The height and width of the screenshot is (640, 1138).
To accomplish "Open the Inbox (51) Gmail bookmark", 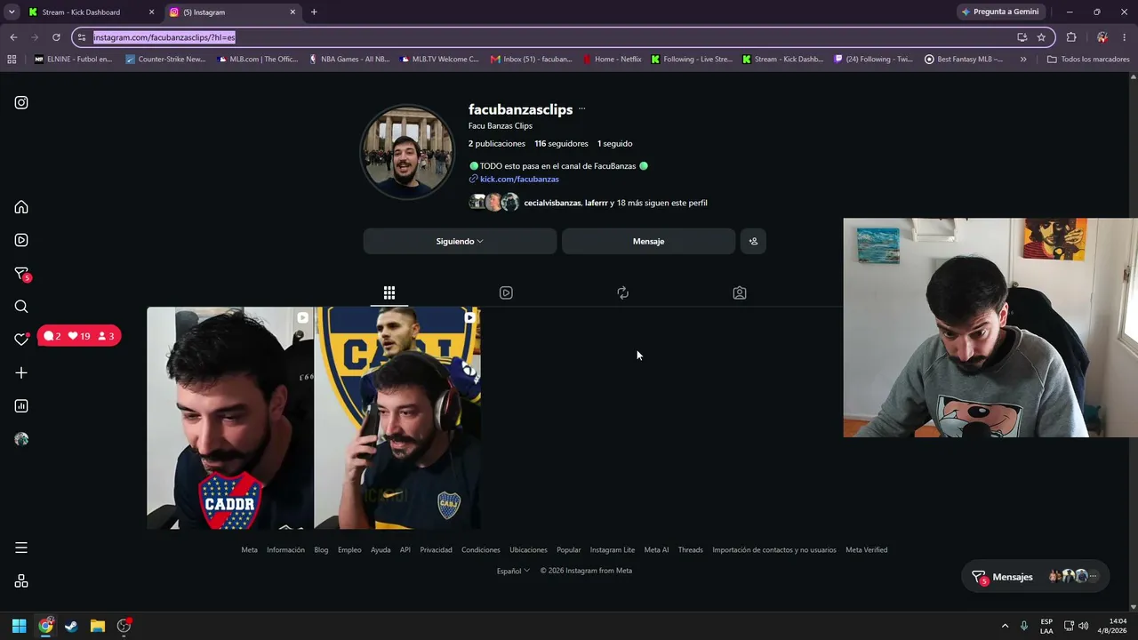I will coord(532,60).
